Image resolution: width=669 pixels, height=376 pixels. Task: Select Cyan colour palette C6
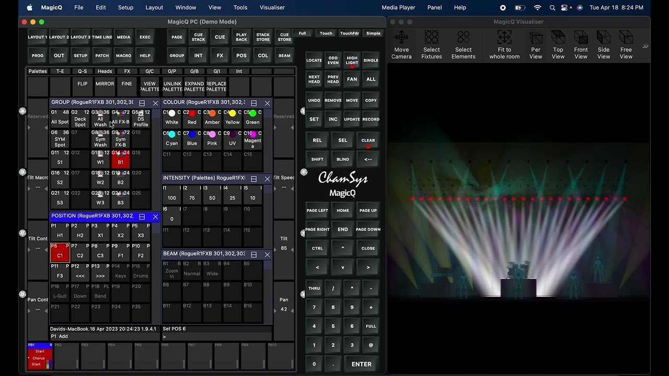[172, 139]
